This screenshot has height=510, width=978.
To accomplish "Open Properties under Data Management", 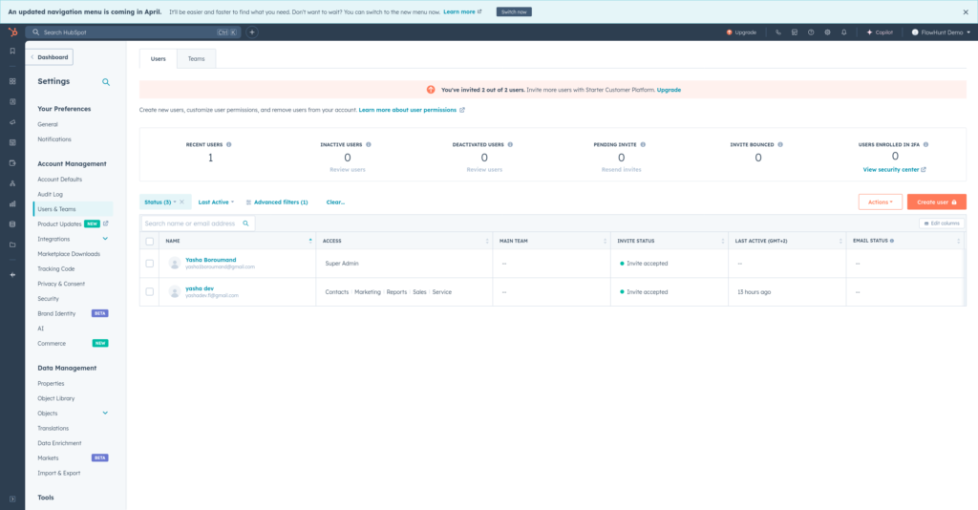I will tap(51, 383).
